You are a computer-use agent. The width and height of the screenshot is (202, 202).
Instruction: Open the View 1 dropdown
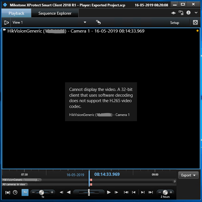pos(85,22)
